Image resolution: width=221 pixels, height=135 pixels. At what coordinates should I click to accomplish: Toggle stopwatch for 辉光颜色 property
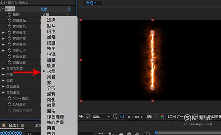pos(9,26)
